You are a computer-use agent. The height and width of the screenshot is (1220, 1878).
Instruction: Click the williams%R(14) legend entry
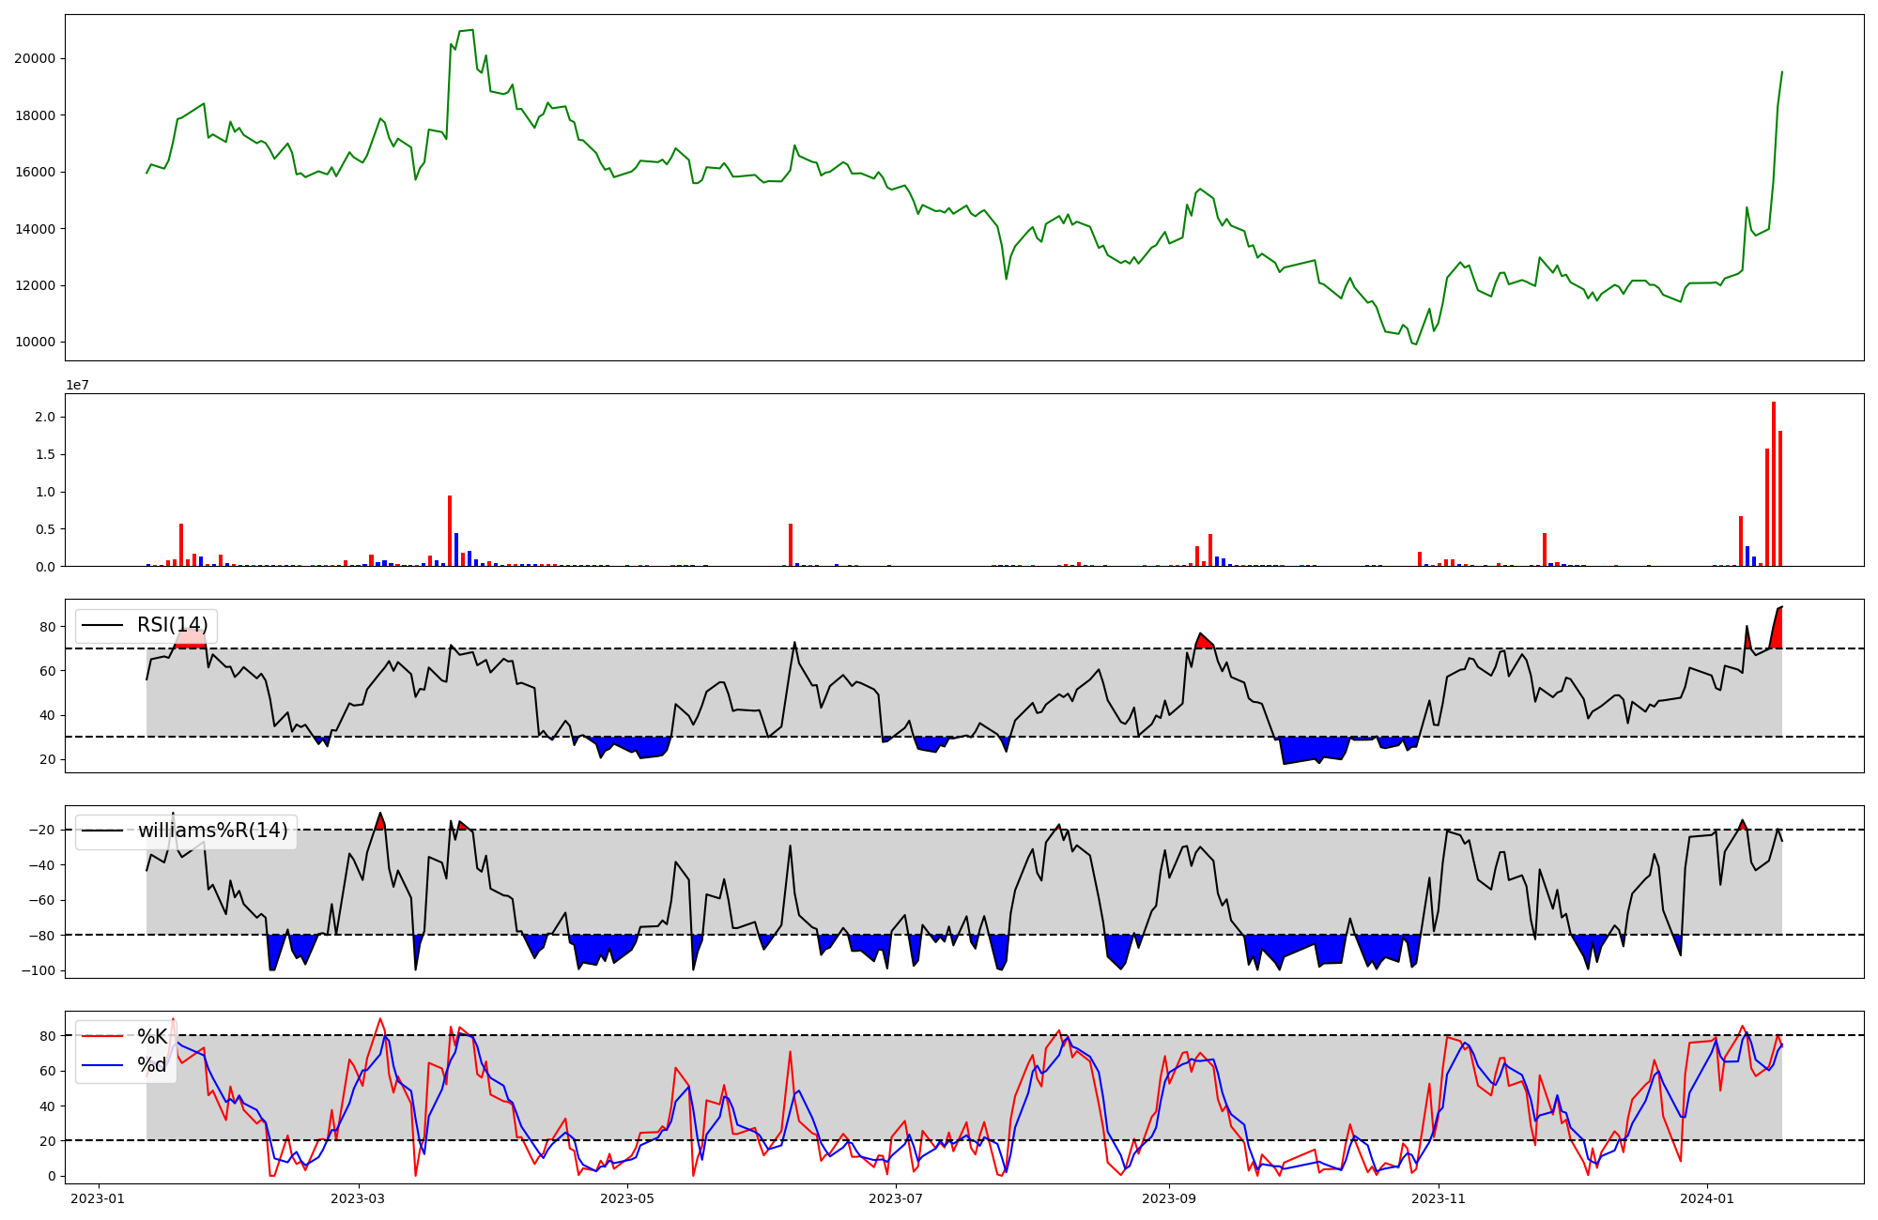tap(212, 831)
